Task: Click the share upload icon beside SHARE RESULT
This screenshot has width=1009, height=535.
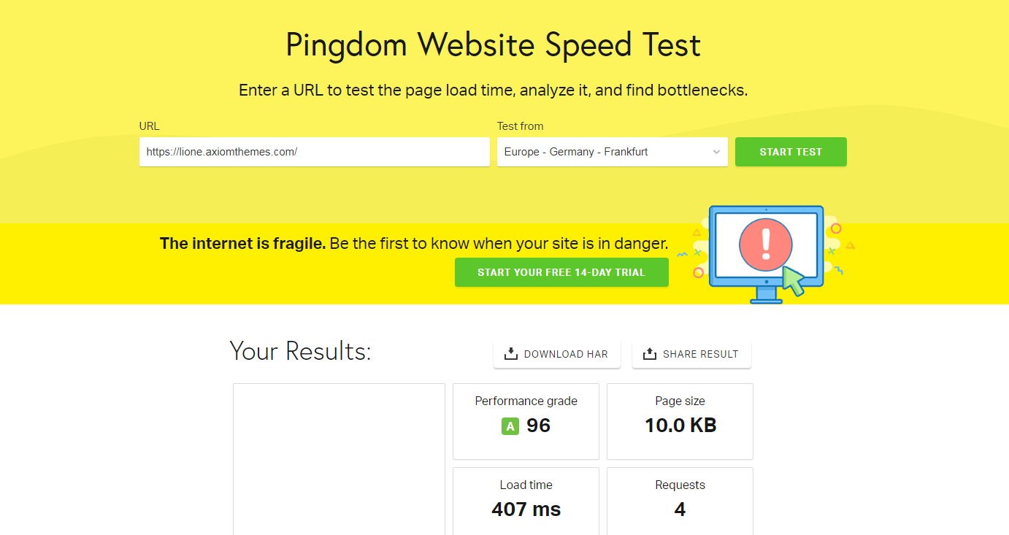Action: [x=650, y=354]
